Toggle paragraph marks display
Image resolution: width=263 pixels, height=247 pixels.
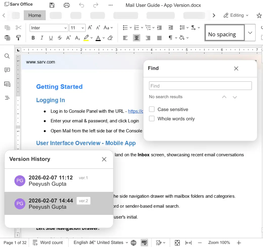171,38
